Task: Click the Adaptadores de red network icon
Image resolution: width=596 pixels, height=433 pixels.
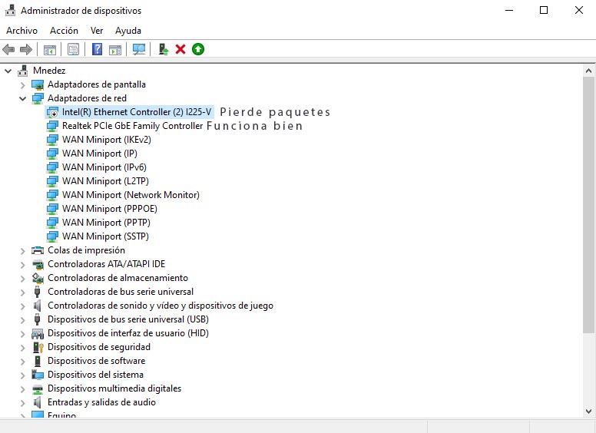Action: click(x=37, y=98)
